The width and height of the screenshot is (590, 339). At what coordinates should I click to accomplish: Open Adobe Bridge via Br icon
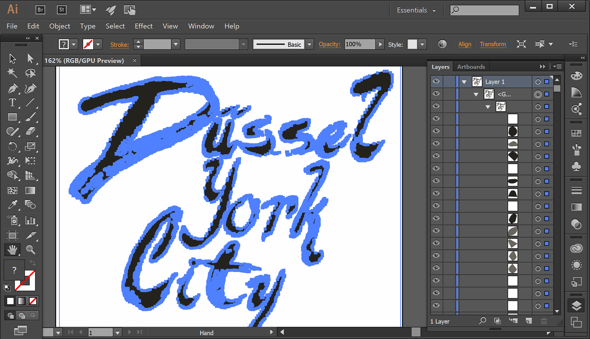(40, 10)
